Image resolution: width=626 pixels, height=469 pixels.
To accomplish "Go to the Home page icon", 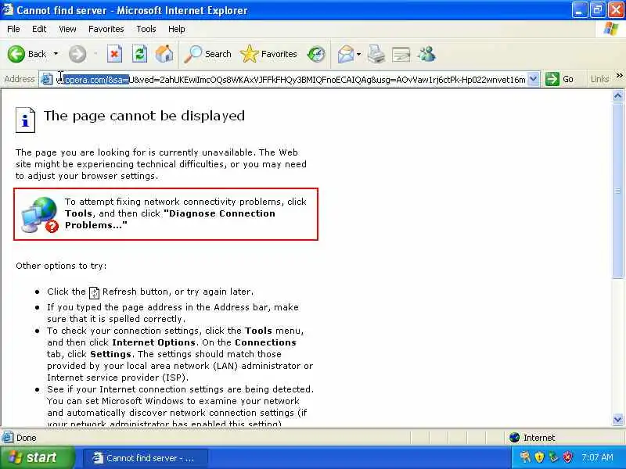I will [x=164, y=54].
